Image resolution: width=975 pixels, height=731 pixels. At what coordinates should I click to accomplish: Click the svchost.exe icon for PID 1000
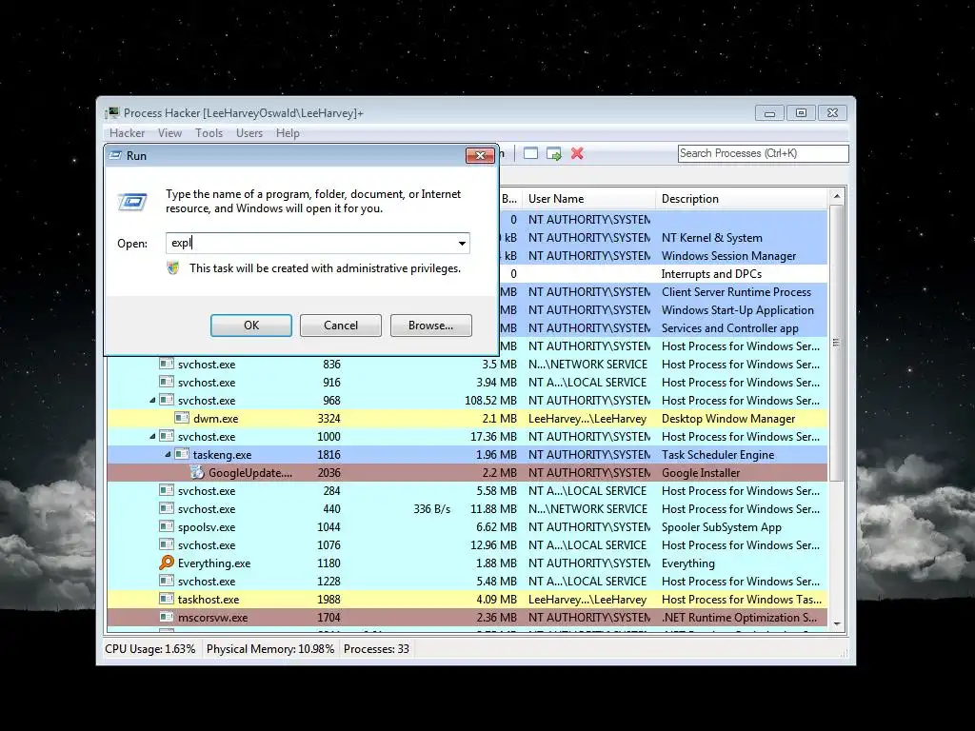point(166,436)
